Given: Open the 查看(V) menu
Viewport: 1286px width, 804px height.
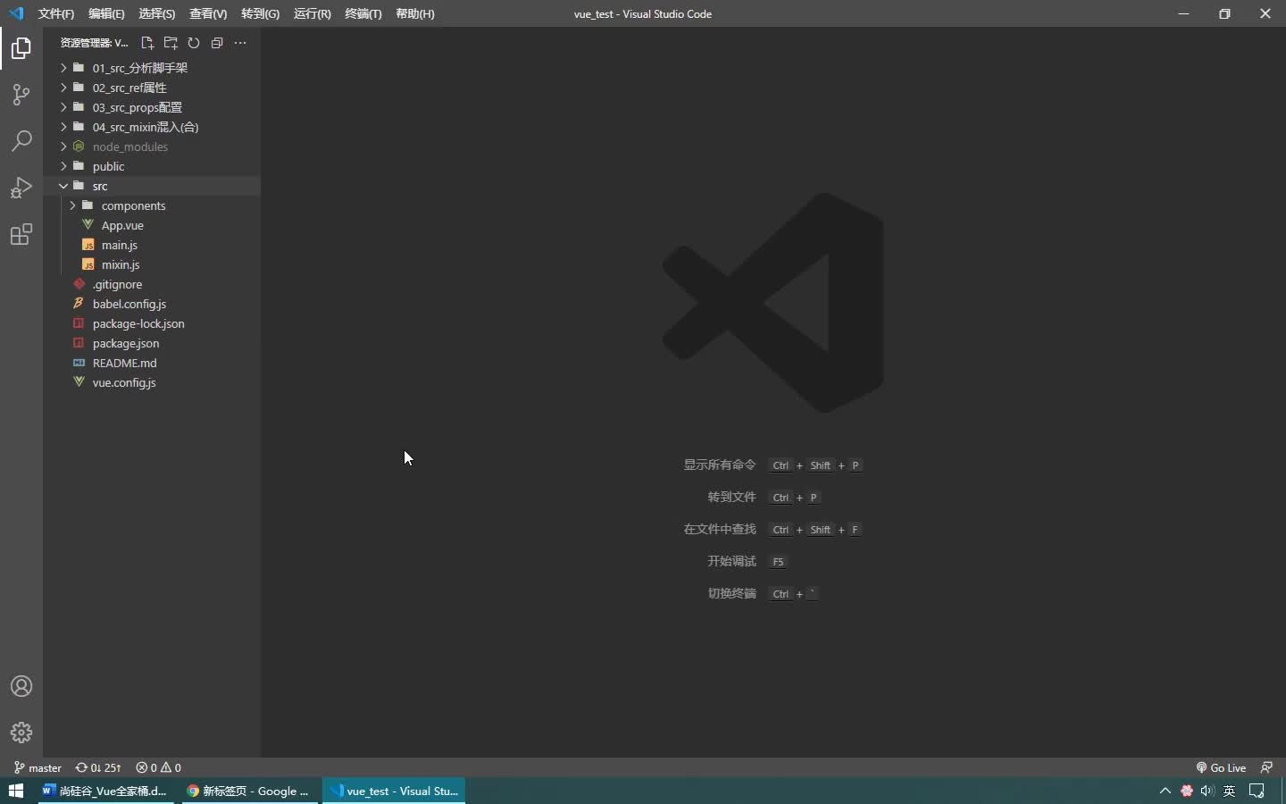Looking at the screenshot, I should click(x=208, y=13).
